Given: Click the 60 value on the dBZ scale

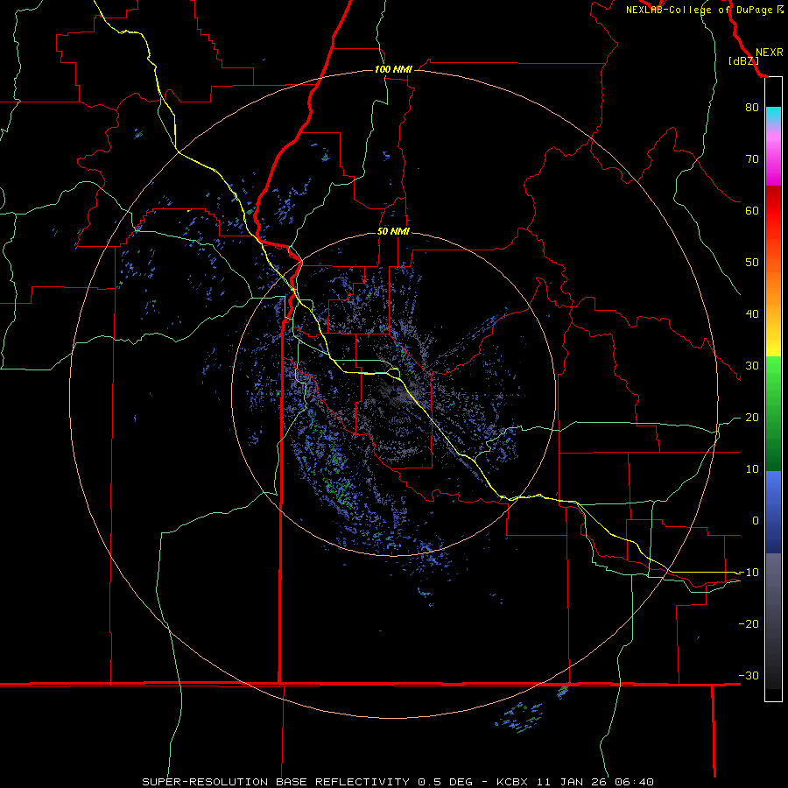Looking at the screenshot, I should [752, 210].
